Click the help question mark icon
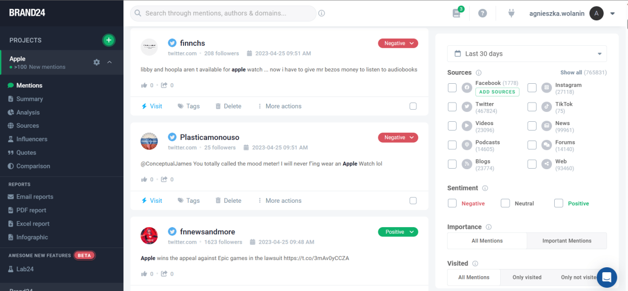Image resolution: width=628 pixels, height=291 pixels. pyautogui.click(x=483, y=13)
